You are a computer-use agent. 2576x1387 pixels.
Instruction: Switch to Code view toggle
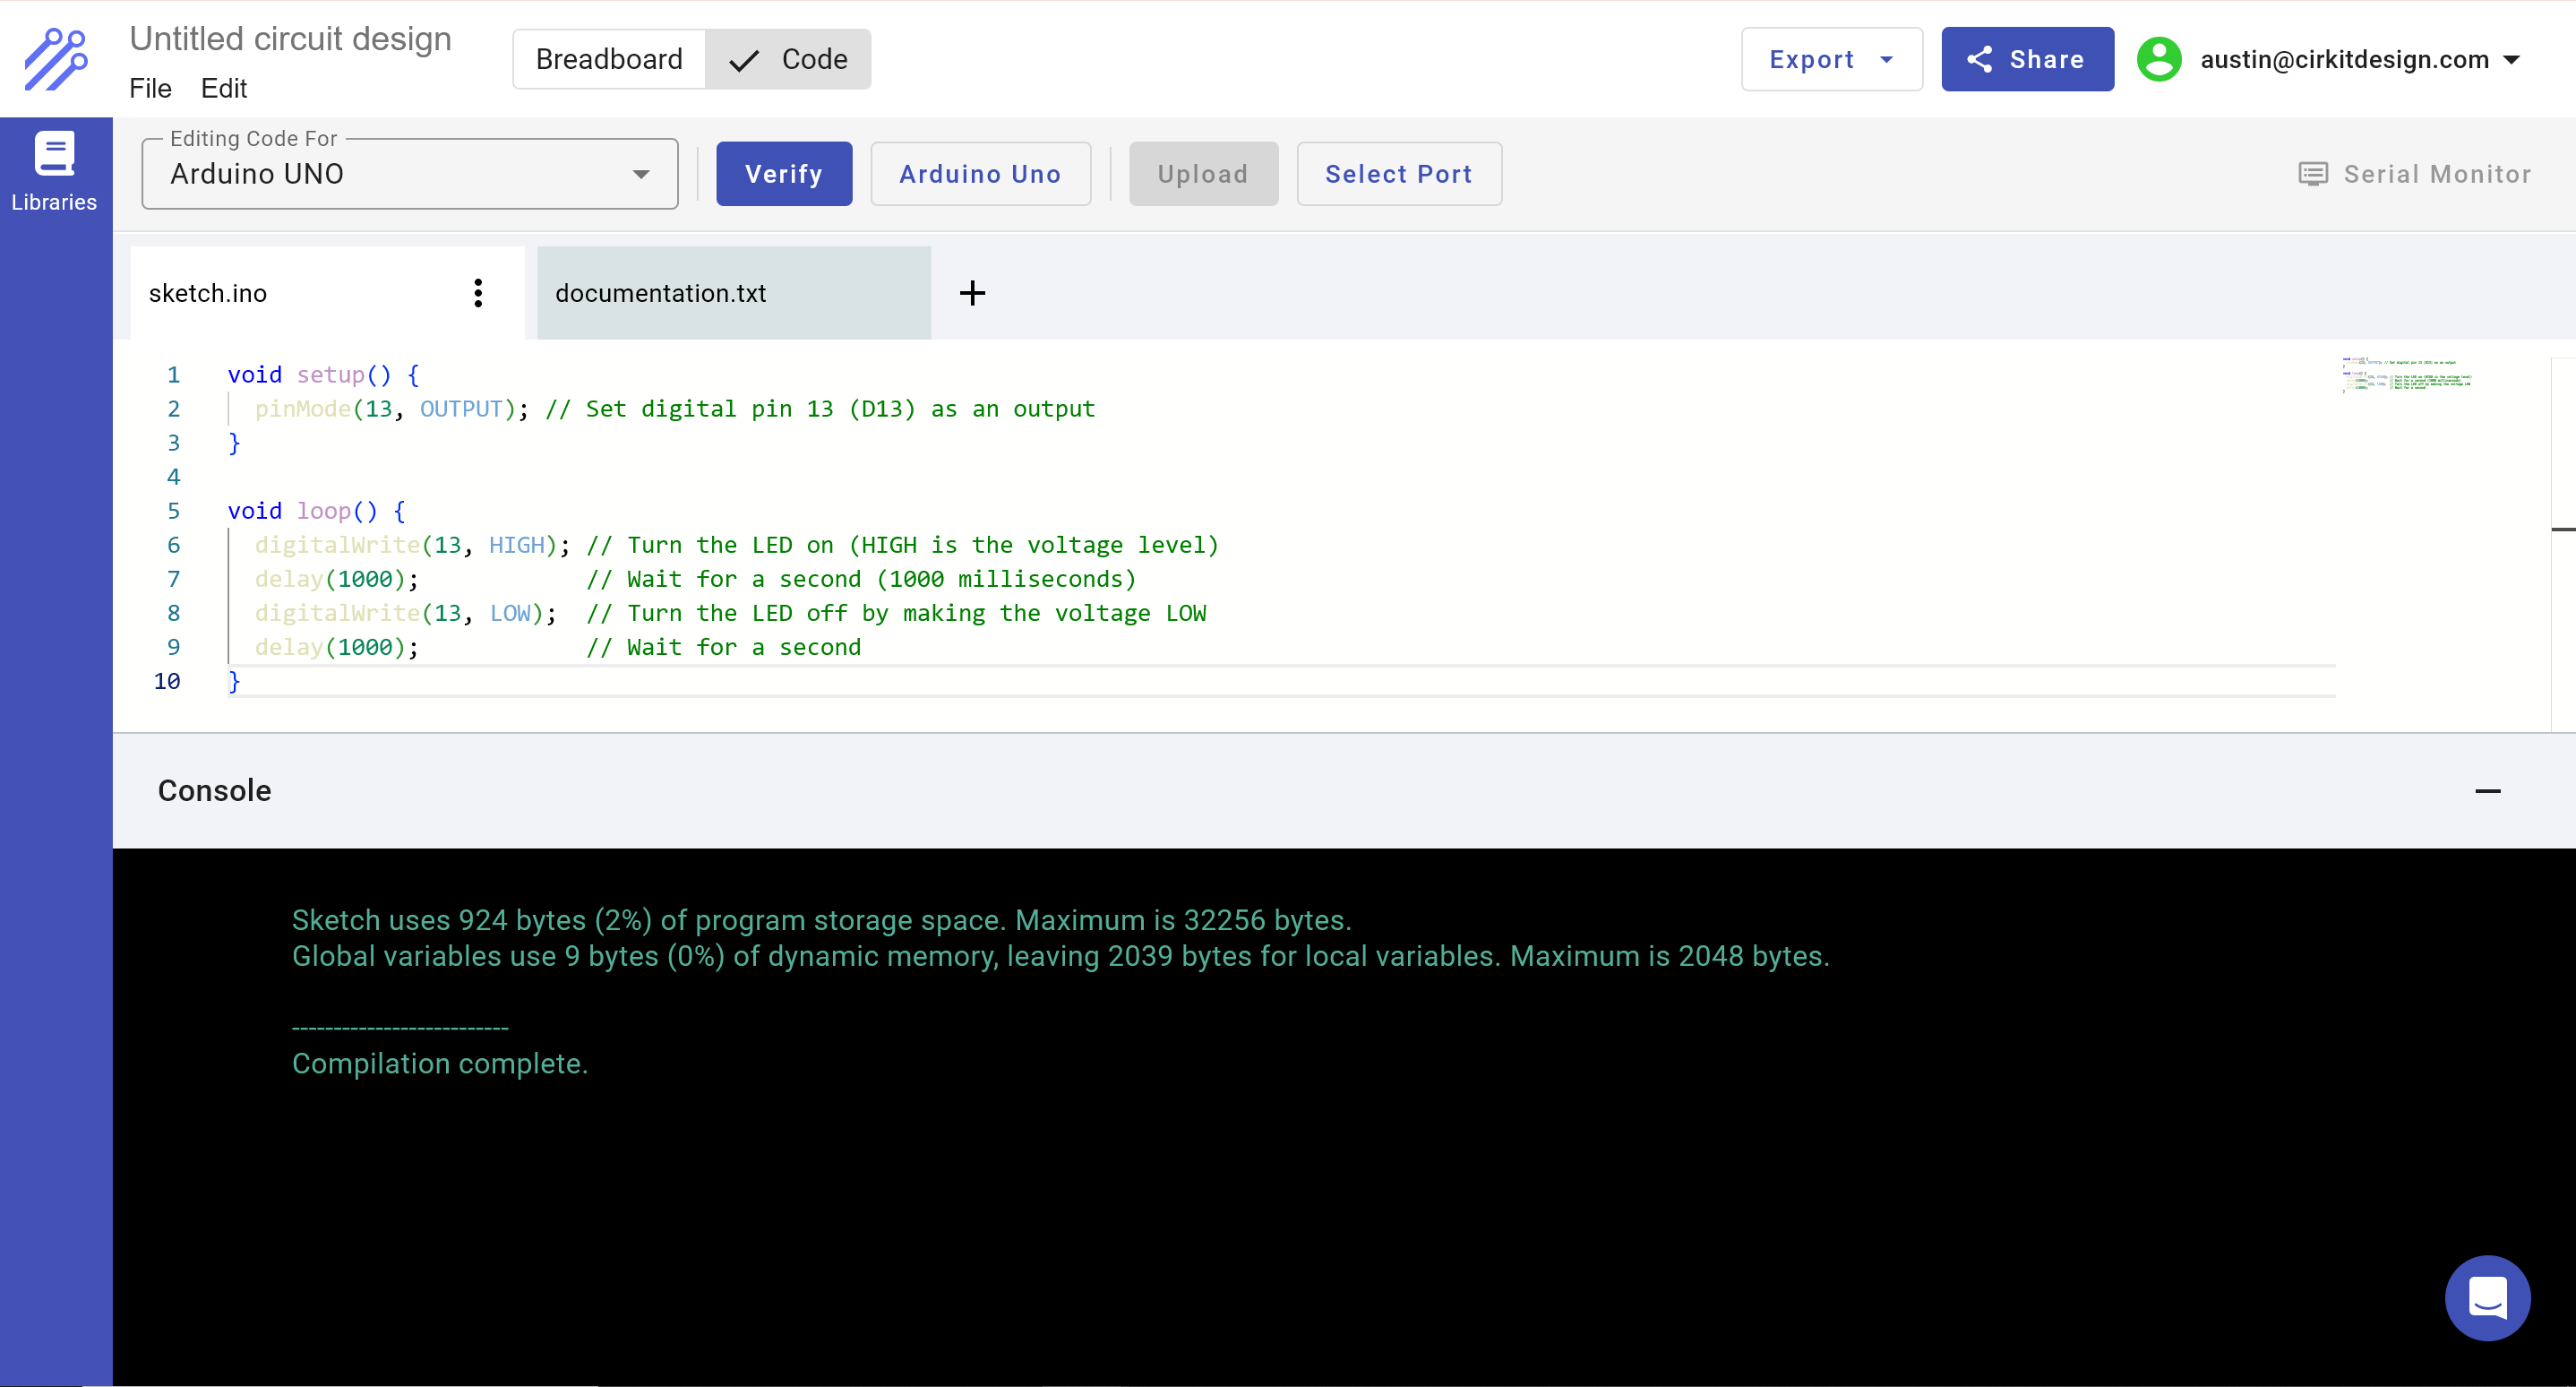(789, 60)
